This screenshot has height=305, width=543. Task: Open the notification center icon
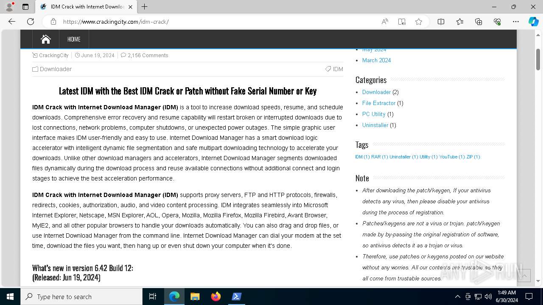tap(529, 297)
